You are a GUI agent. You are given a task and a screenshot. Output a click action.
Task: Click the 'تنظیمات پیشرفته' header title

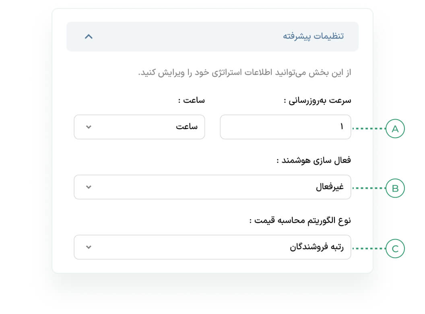pos(313,36)
